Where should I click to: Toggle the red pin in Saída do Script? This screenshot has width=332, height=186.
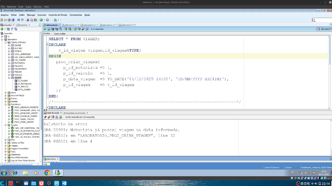[x=45, y=117]
